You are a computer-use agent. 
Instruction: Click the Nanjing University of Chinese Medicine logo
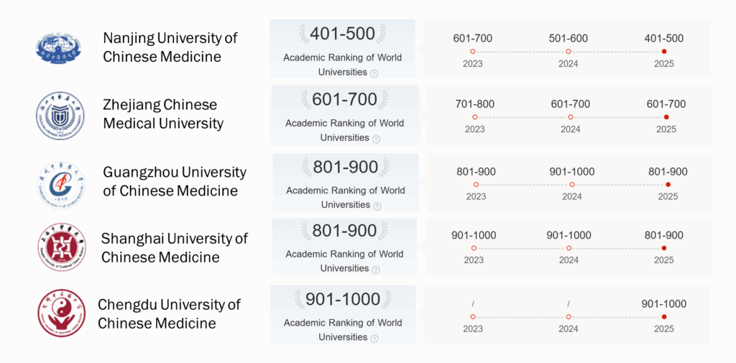pyautogui.click(x=59, y=47)
